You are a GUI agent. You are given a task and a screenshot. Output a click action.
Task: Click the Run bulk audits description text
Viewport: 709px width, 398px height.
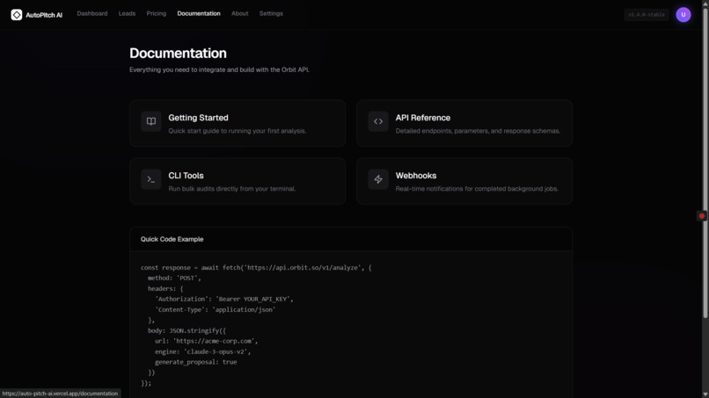tap(232, 189)
